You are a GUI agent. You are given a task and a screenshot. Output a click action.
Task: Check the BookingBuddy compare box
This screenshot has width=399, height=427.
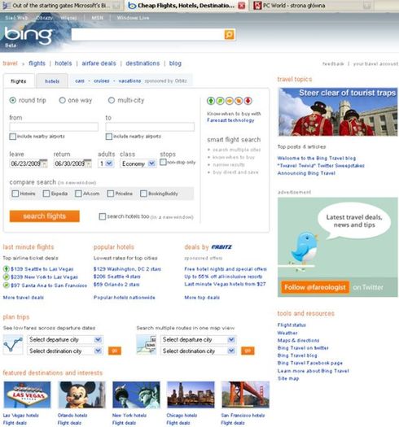[143, 194]
